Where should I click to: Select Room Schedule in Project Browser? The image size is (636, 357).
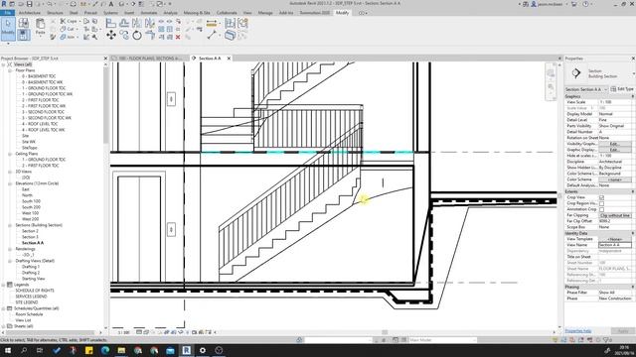pyautogui.click(x=29, y=314)
